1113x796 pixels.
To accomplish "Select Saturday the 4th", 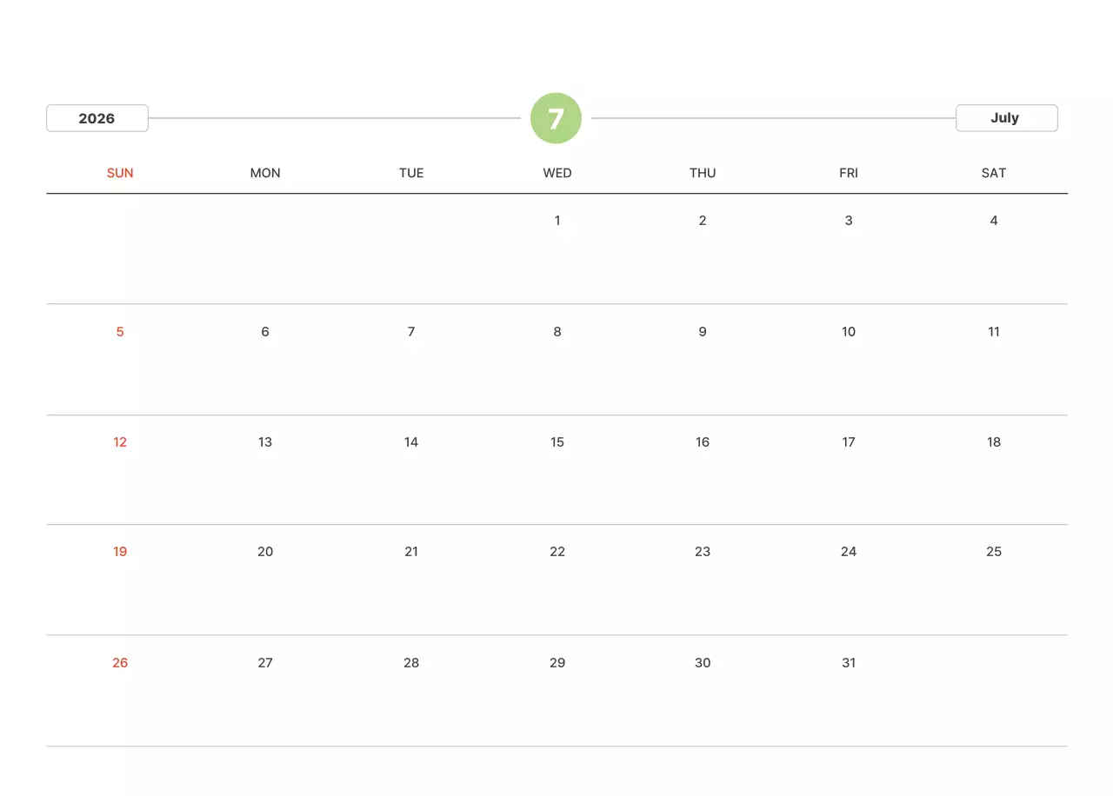I will 994,221.
